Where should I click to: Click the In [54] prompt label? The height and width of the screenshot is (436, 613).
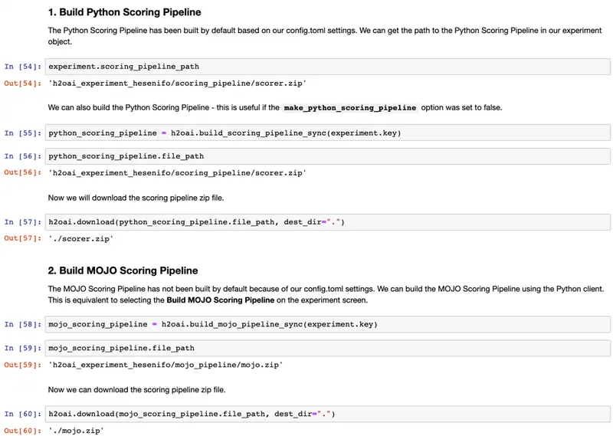pos(23,67)
